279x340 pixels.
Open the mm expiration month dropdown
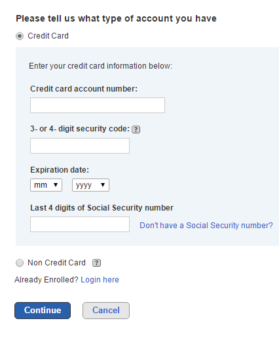click(x=46, y=185)
